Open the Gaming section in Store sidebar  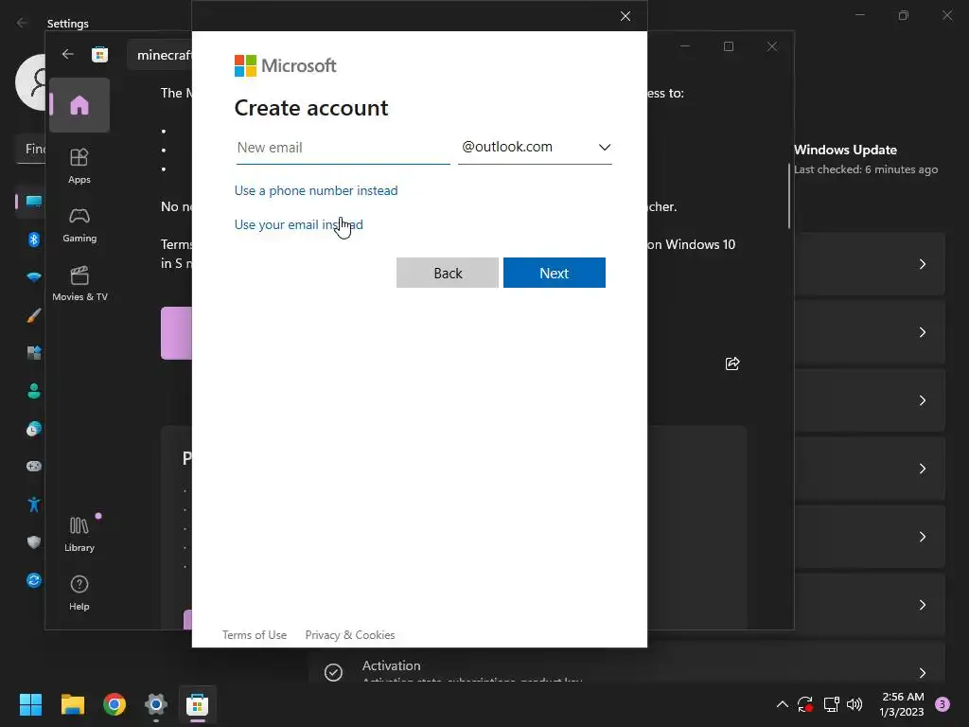coord(79,224)
